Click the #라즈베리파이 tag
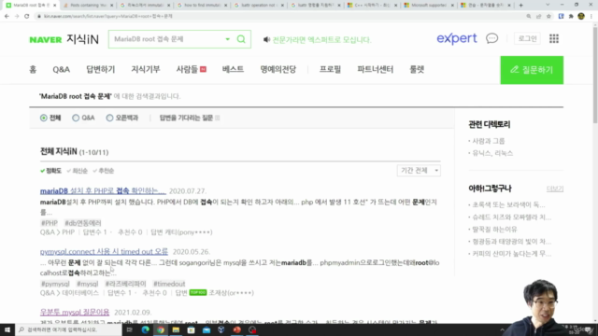598x336 pixels. pyautogui.click(x=125, y=284)
